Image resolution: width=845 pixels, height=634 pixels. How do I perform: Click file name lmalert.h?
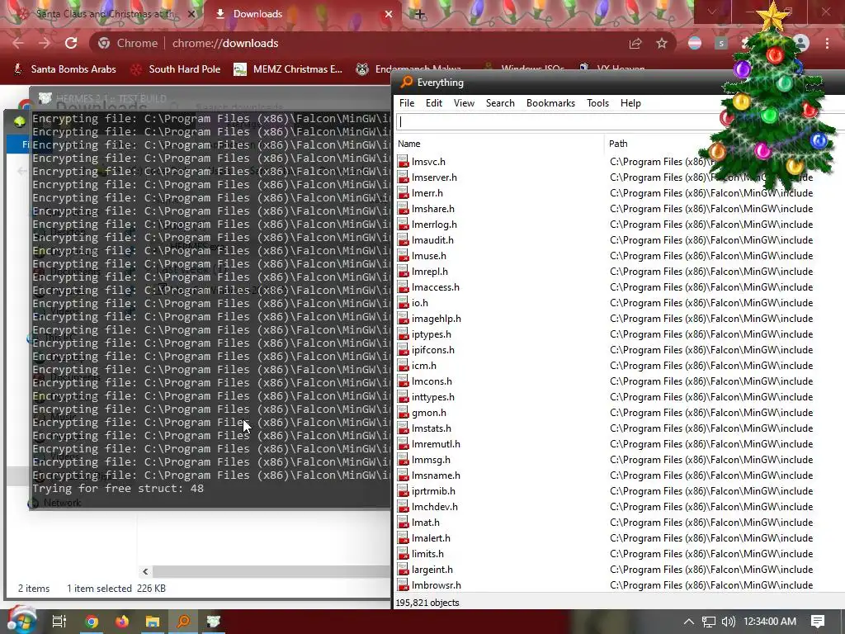(431, 537)
